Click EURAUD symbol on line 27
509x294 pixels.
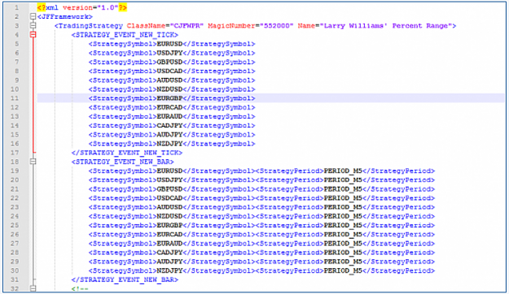(169, 243)
